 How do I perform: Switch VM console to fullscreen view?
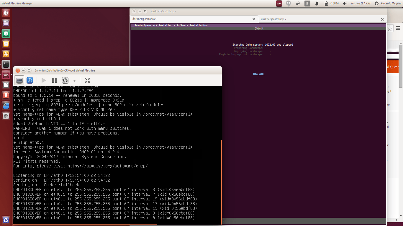coord(87,80)
